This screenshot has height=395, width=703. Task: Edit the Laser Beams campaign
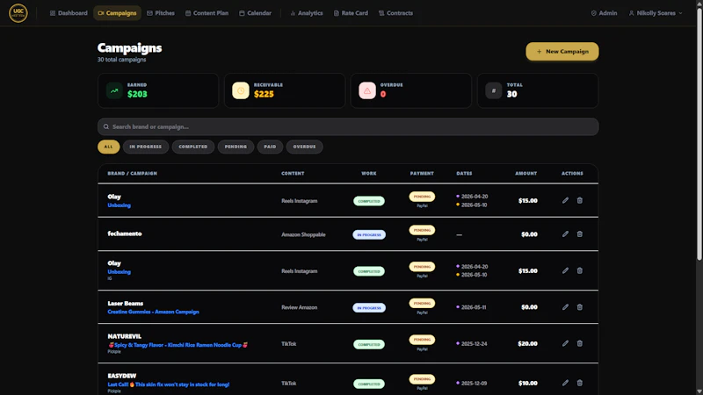coord(565,307)
